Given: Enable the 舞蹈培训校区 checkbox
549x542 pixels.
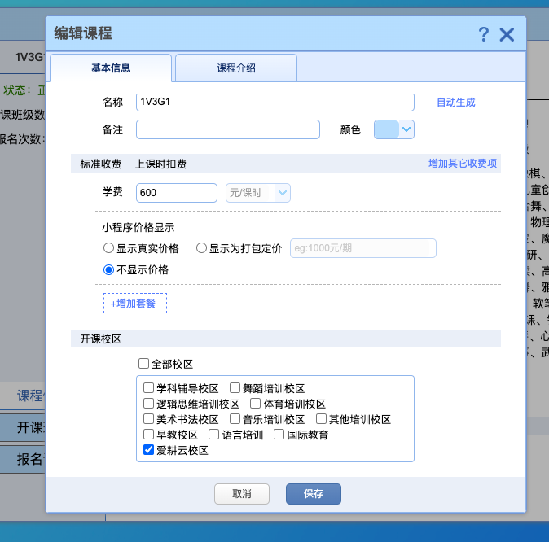Looking at the screenshot, I should click(x=235, y=387).
